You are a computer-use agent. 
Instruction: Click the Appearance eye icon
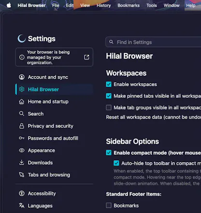22,150
